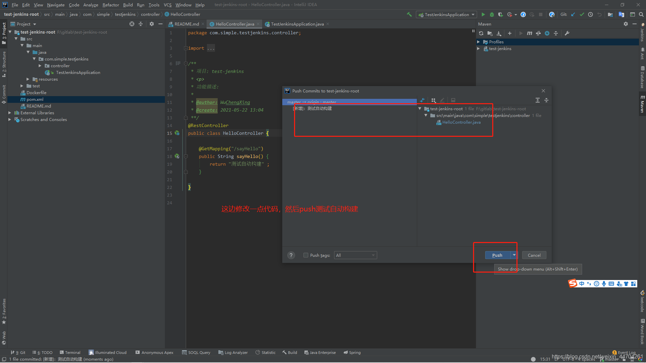646x363 pixels.
Task: Click the Run application icon
Action: (x=483, y=15)
